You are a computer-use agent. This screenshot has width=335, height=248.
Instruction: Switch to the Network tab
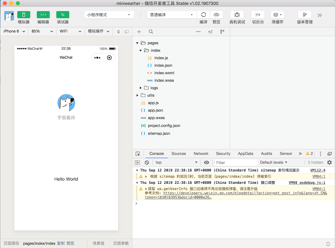(x=201, y=154)
